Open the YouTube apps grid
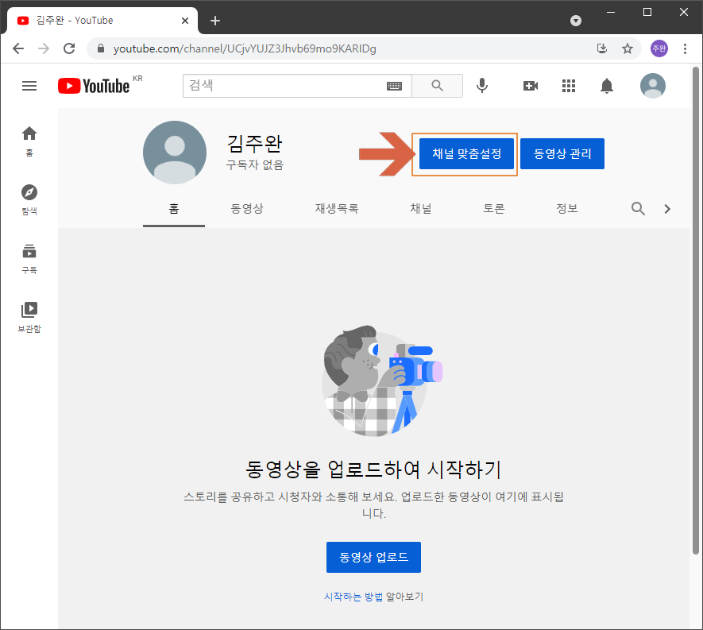The height and width of the screenshot is (630, 703). coord(569,86)
